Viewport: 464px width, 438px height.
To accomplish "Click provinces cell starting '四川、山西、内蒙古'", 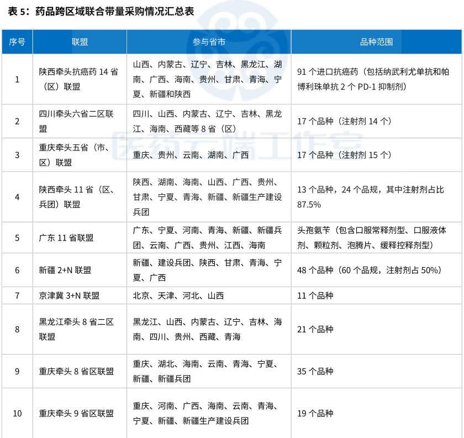I will tap(209, 121).
